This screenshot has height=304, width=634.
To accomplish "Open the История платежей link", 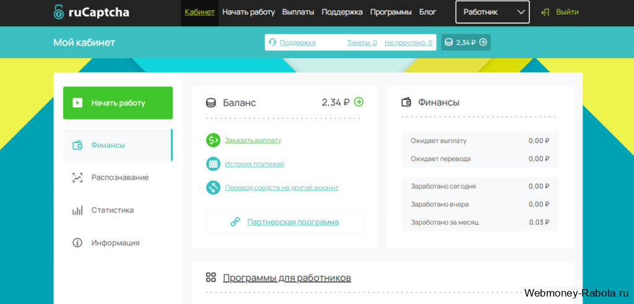I will click(x=254, y=164).
